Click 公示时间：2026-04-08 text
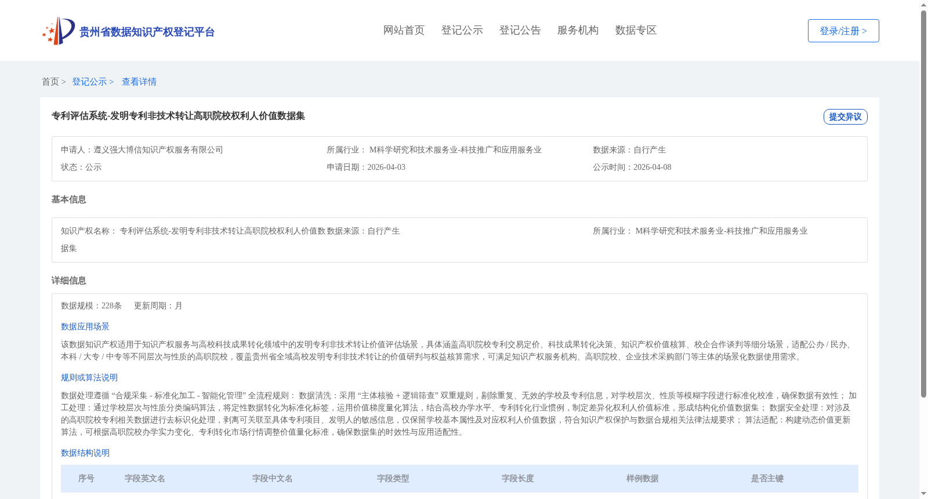The image size is (928, 499). pos(632,167)
